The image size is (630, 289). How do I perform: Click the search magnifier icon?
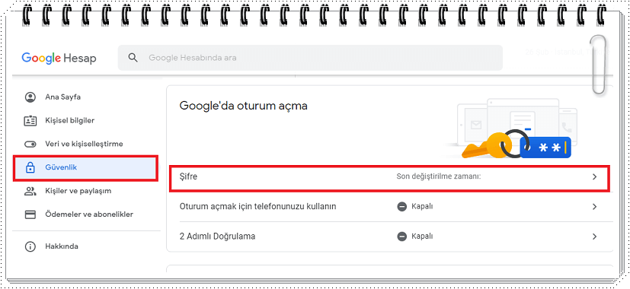tap(133, 57)
